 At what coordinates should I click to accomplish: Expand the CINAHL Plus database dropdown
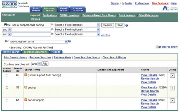click(x=38, y=42)
